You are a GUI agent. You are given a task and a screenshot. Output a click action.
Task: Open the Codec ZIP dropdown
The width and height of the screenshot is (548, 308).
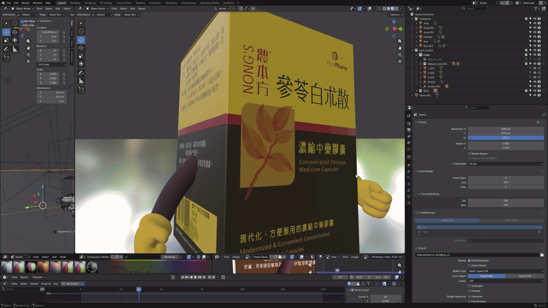click(x=506, y=281)
